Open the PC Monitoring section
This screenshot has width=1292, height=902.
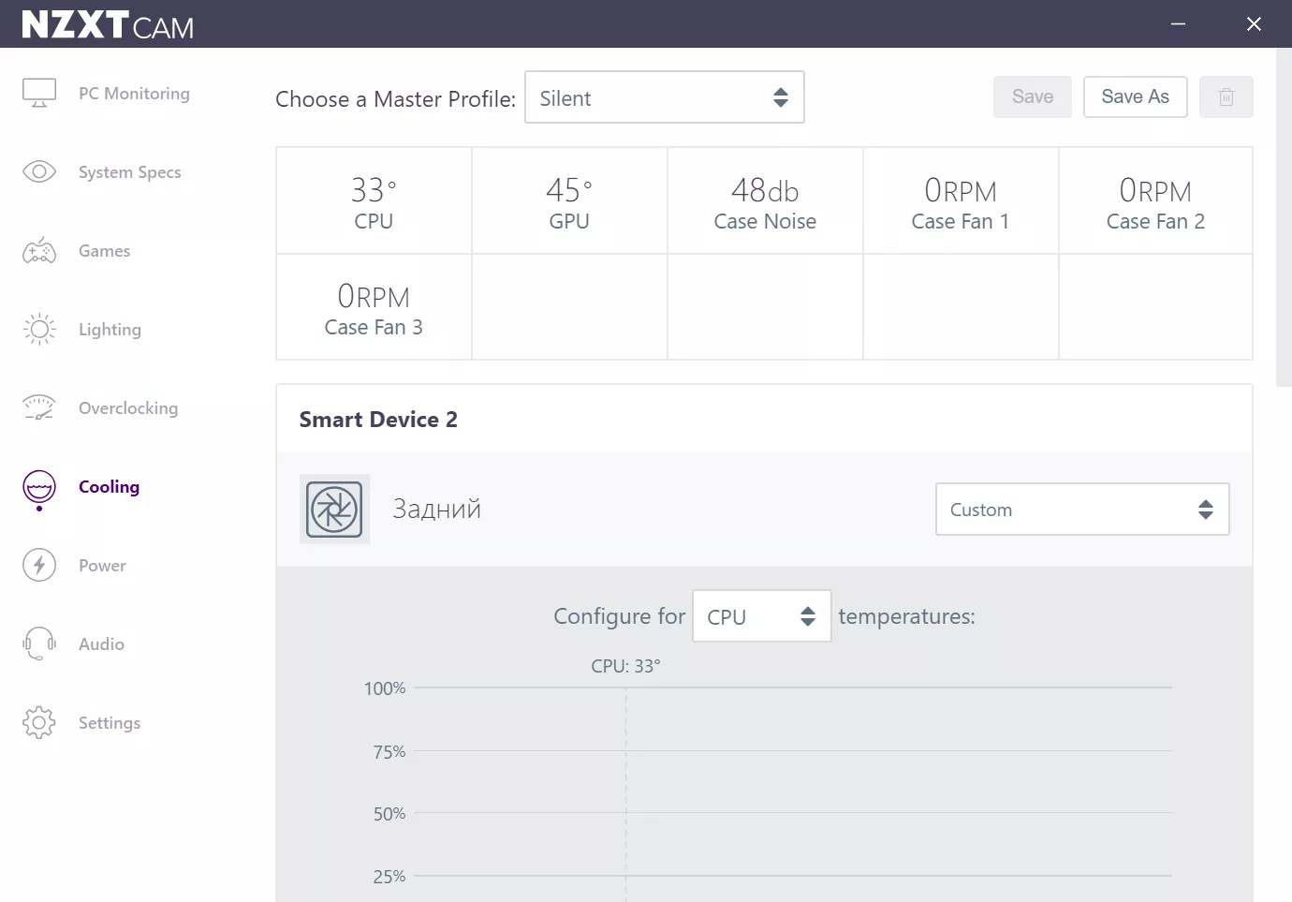point(134,94)
